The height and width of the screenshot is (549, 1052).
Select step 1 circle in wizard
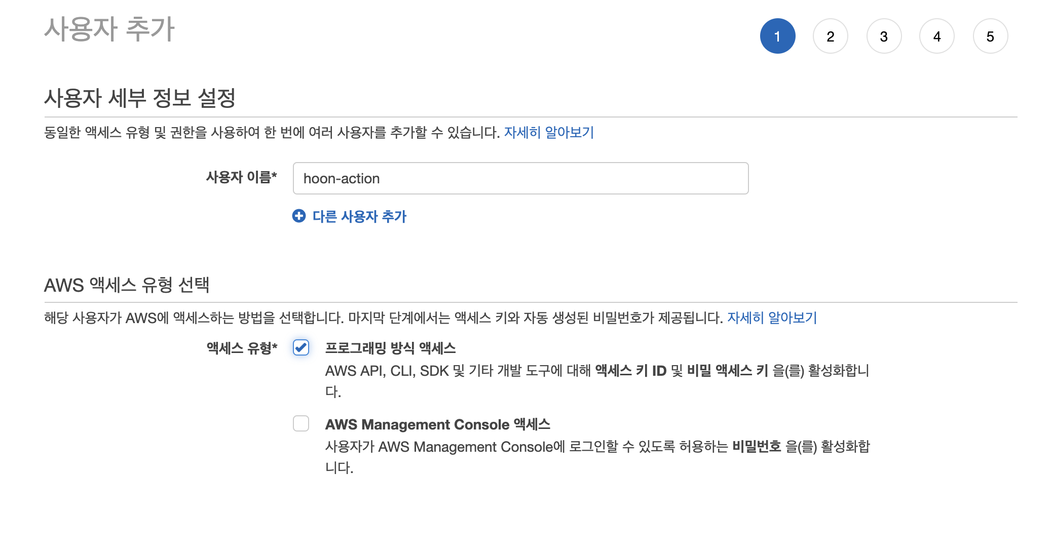[x=777, y=36]
